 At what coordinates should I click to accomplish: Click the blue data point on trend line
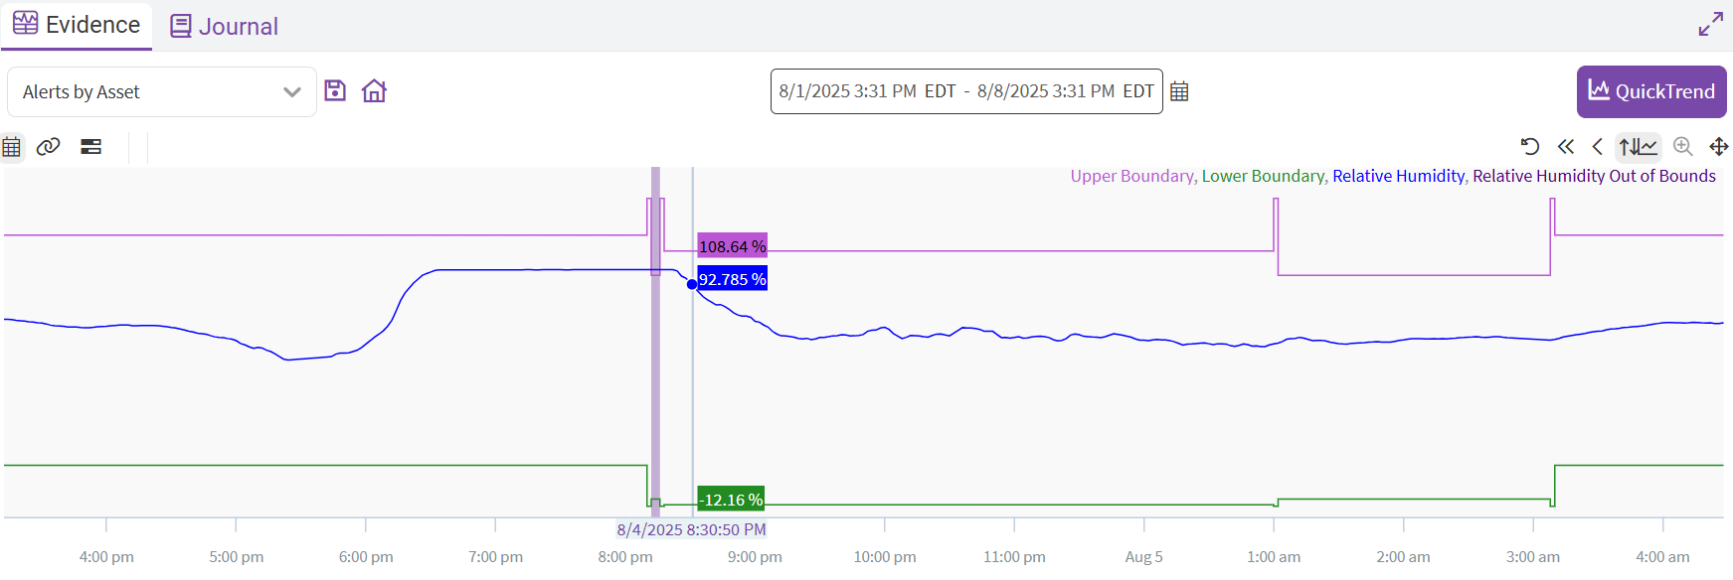[x=692, y=284]
